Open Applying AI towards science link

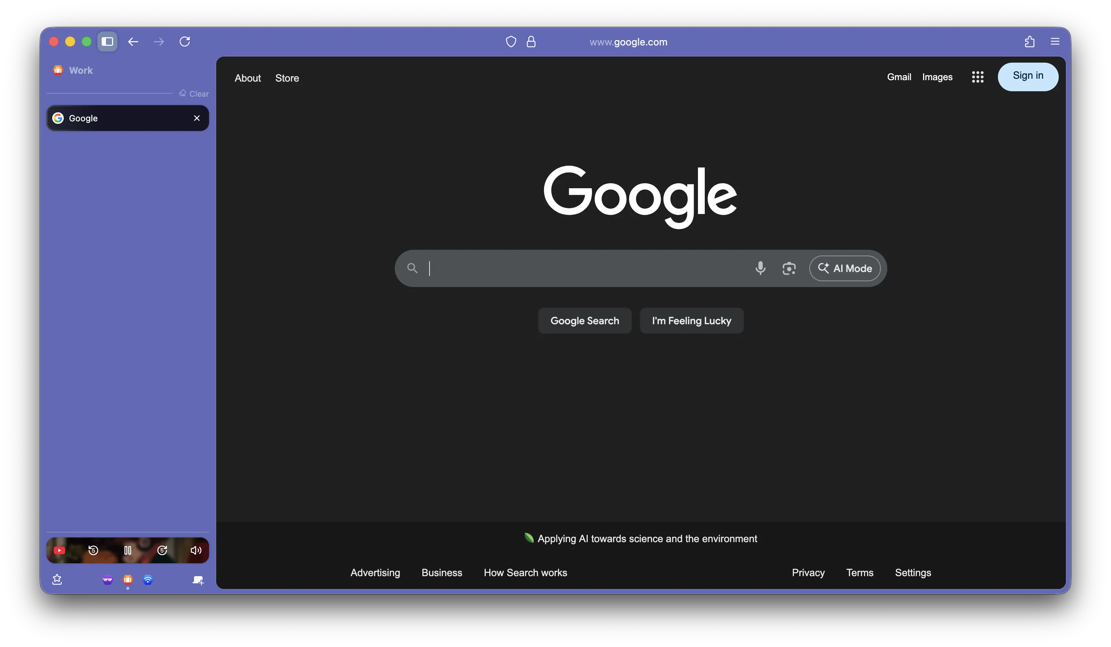[647, 539]
